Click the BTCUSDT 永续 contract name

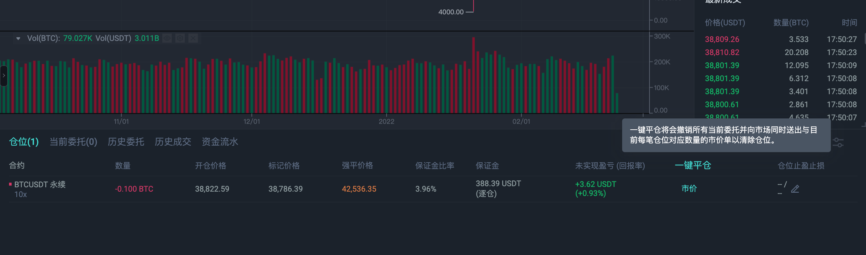tap(40, 184)
